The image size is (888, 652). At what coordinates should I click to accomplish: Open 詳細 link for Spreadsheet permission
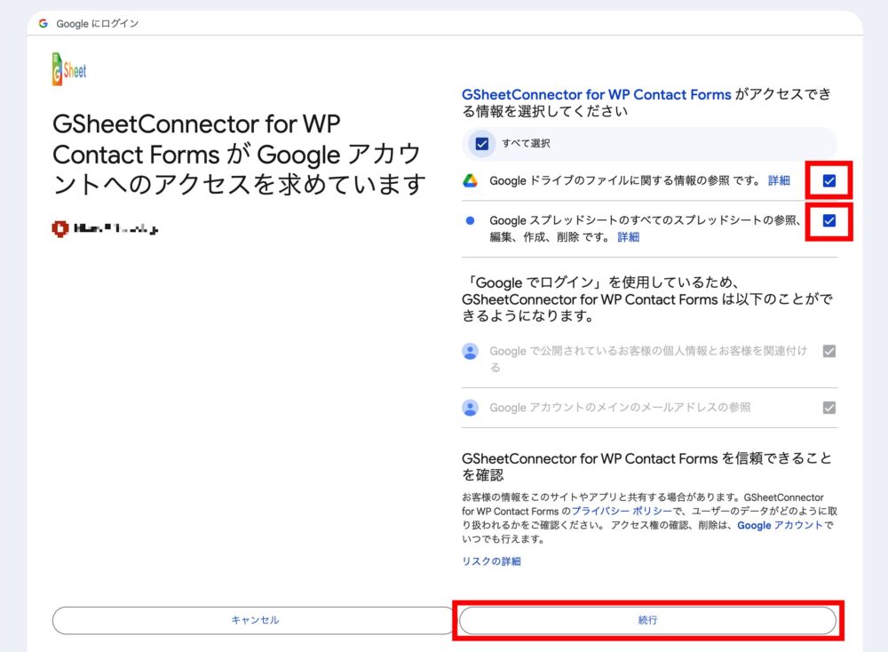(628, 237)
